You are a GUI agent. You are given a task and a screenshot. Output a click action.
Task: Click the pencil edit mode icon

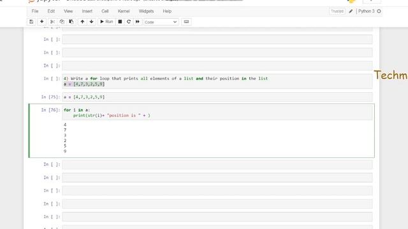click(351, 11)
